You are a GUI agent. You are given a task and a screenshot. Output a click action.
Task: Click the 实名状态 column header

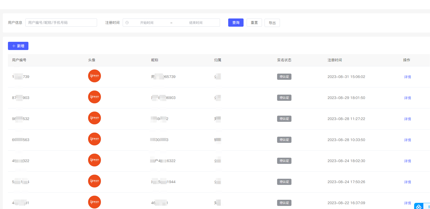pos(284,60)
